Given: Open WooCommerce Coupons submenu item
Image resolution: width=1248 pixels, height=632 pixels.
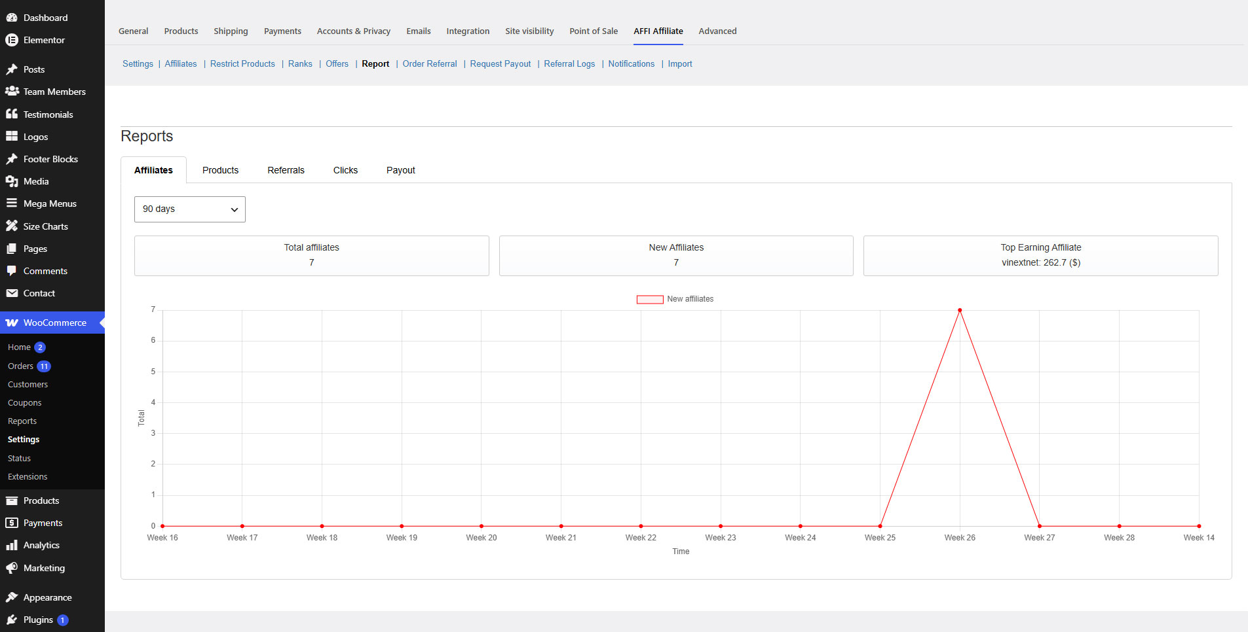Looking at the screenshot, I should tap(24, 403).
